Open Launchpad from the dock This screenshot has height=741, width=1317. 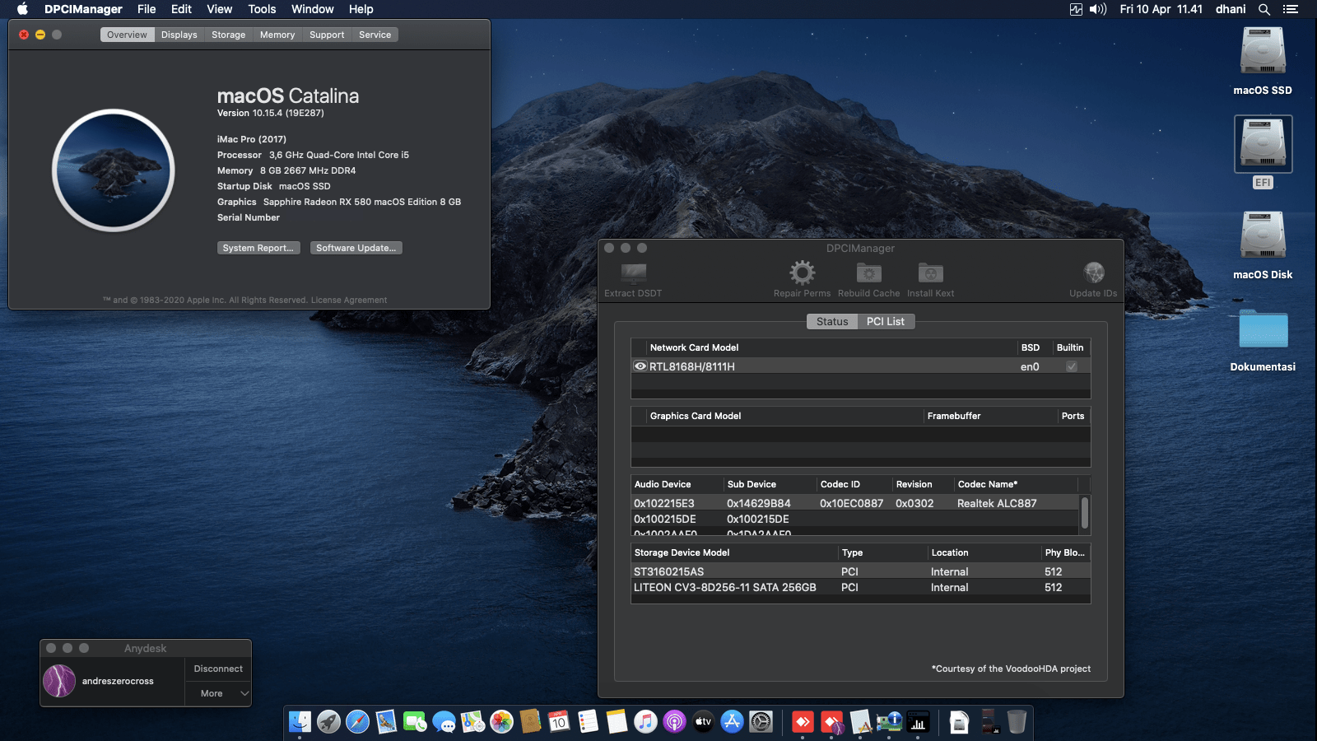(328, 722)
